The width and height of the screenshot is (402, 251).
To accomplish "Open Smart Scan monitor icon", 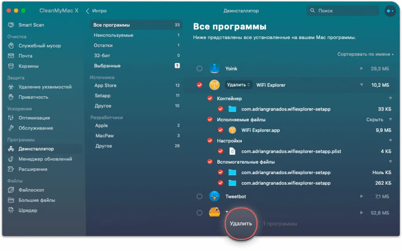I will coord(11,25).
